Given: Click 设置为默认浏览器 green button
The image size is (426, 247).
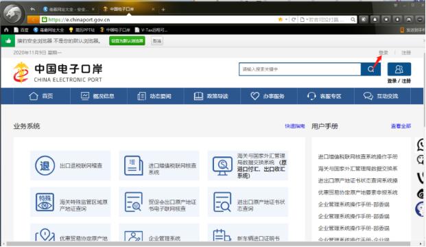Looking at the screenshot, I should (127, 41).
